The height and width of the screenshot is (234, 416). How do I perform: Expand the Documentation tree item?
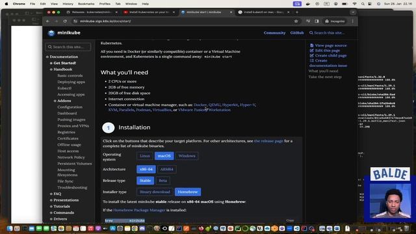[64, 57]
